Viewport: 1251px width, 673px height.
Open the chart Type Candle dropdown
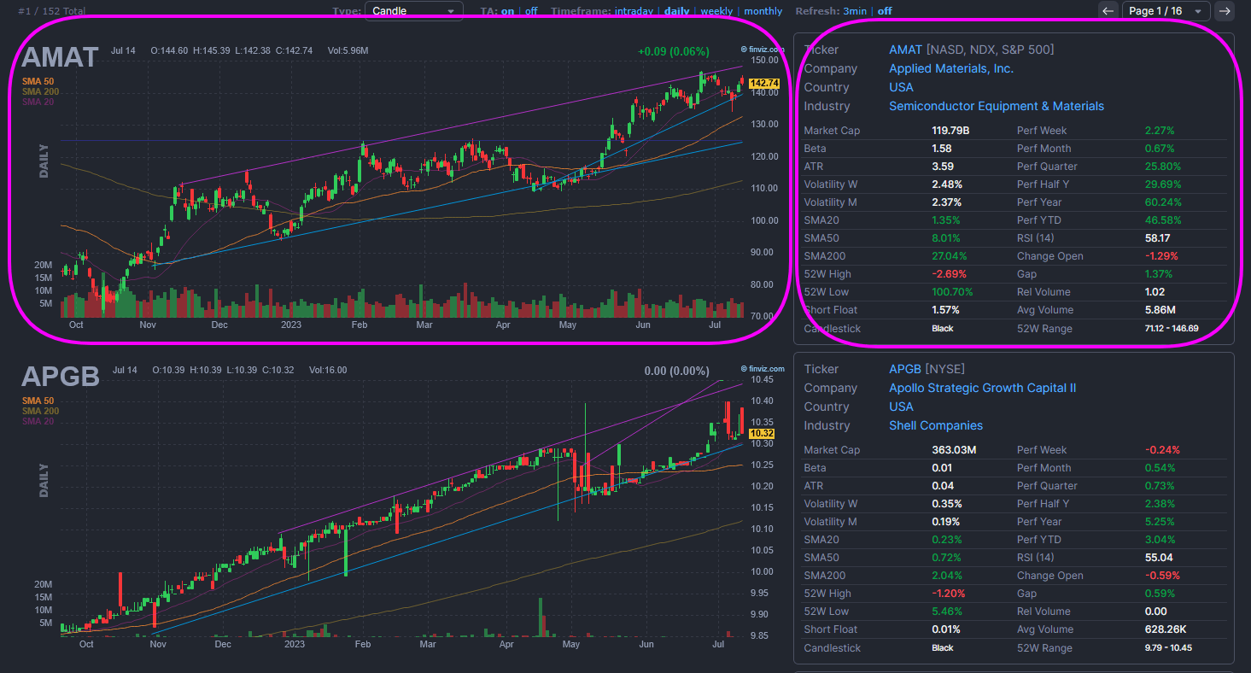pyautogui.click(x=414, y=11)
